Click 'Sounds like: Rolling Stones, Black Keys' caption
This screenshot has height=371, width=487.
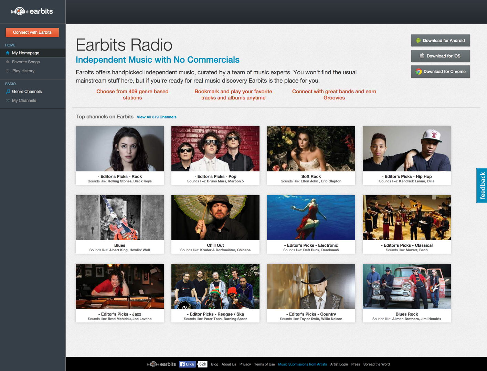click(x=120, y=181)
